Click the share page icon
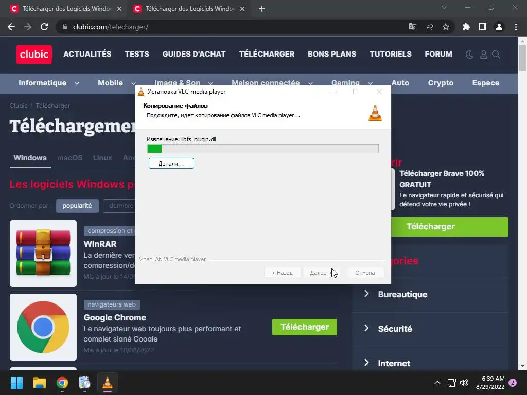 [x=429, y=27]
